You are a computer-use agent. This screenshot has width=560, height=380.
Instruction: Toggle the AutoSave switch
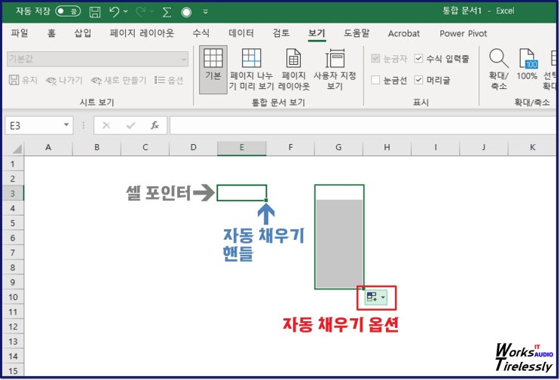[68, 11]
